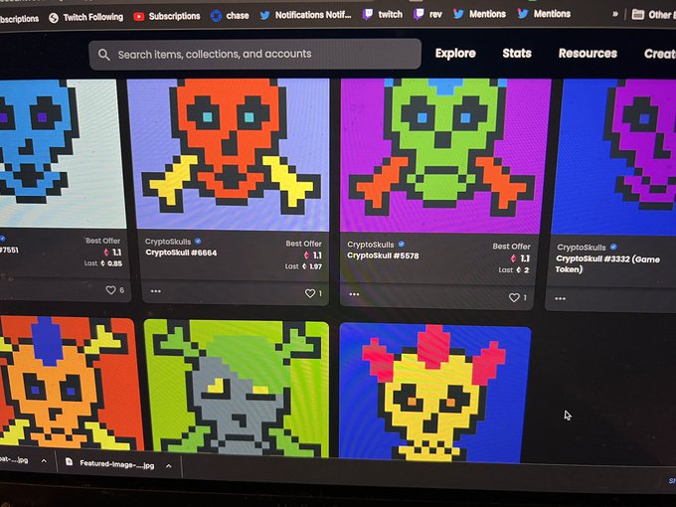The height and width of the screenshot is (507, 676).
Task: Click Last price 2 on #5578 card
Action: click(x=514, y=269)
